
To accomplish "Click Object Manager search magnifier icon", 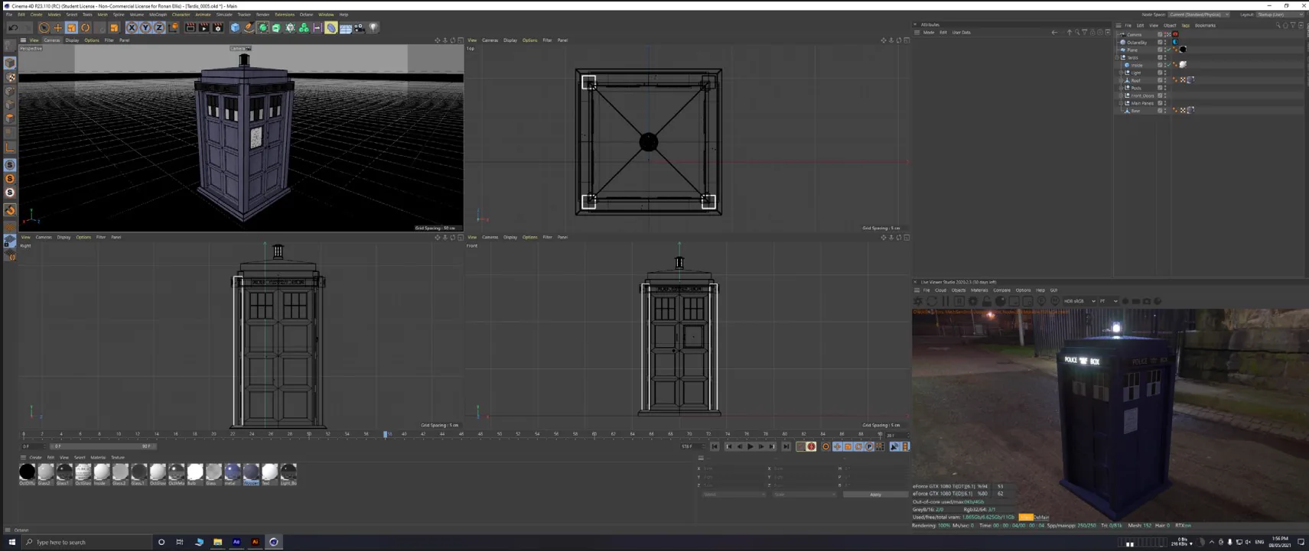I will coord(1278,25).
